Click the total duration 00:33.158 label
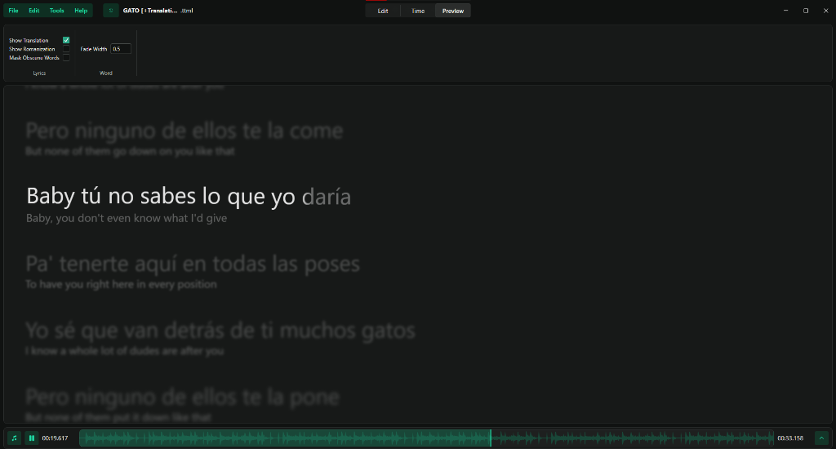The height and width of the screenshot is (449, 836). tap(790, 438)
